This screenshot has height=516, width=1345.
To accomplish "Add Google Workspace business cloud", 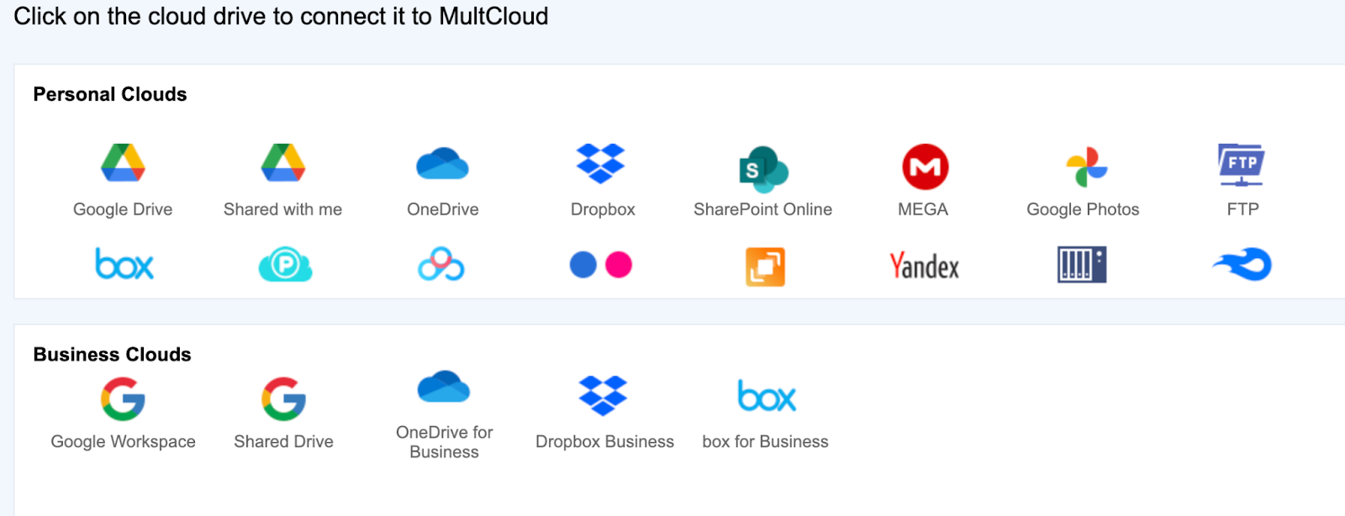I will [123, 398].
